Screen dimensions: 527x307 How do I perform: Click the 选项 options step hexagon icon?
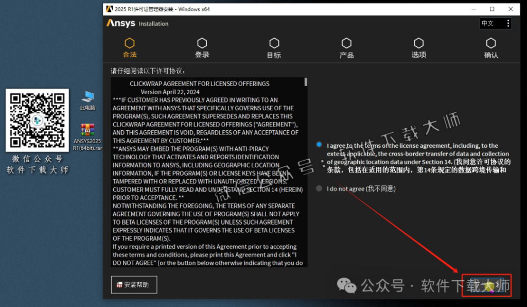[418, 43]
